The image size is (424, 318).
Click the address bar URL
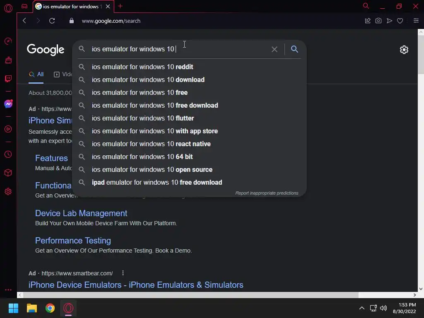click(111, 21)
